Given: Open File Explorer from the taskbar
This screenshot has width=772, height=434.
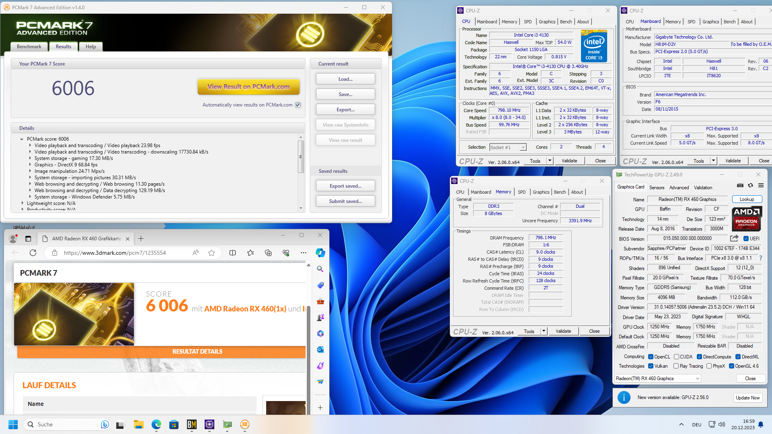Looking at the screenshot, I should coord(139,424).
